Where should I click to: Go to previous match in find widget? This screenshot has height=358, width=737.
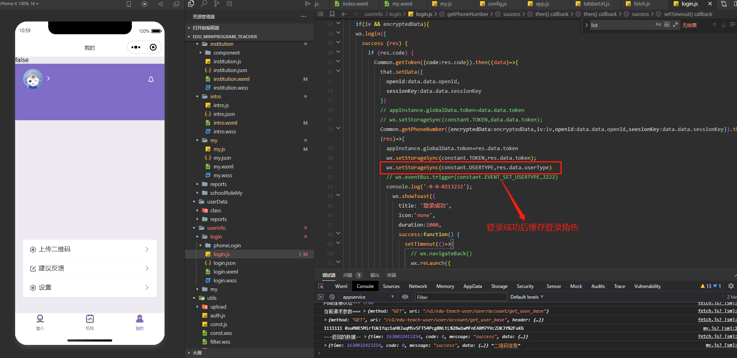tap(714, 25)
